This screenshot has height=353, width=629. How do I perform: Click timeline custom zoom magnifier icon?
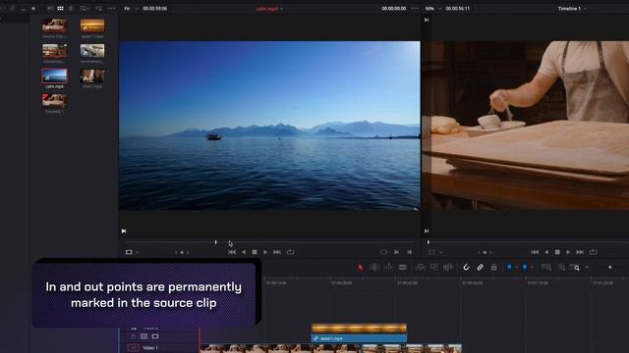point(576,268)
